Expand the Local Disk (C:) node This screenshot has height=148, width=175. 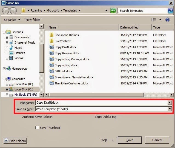coord(7,89)
